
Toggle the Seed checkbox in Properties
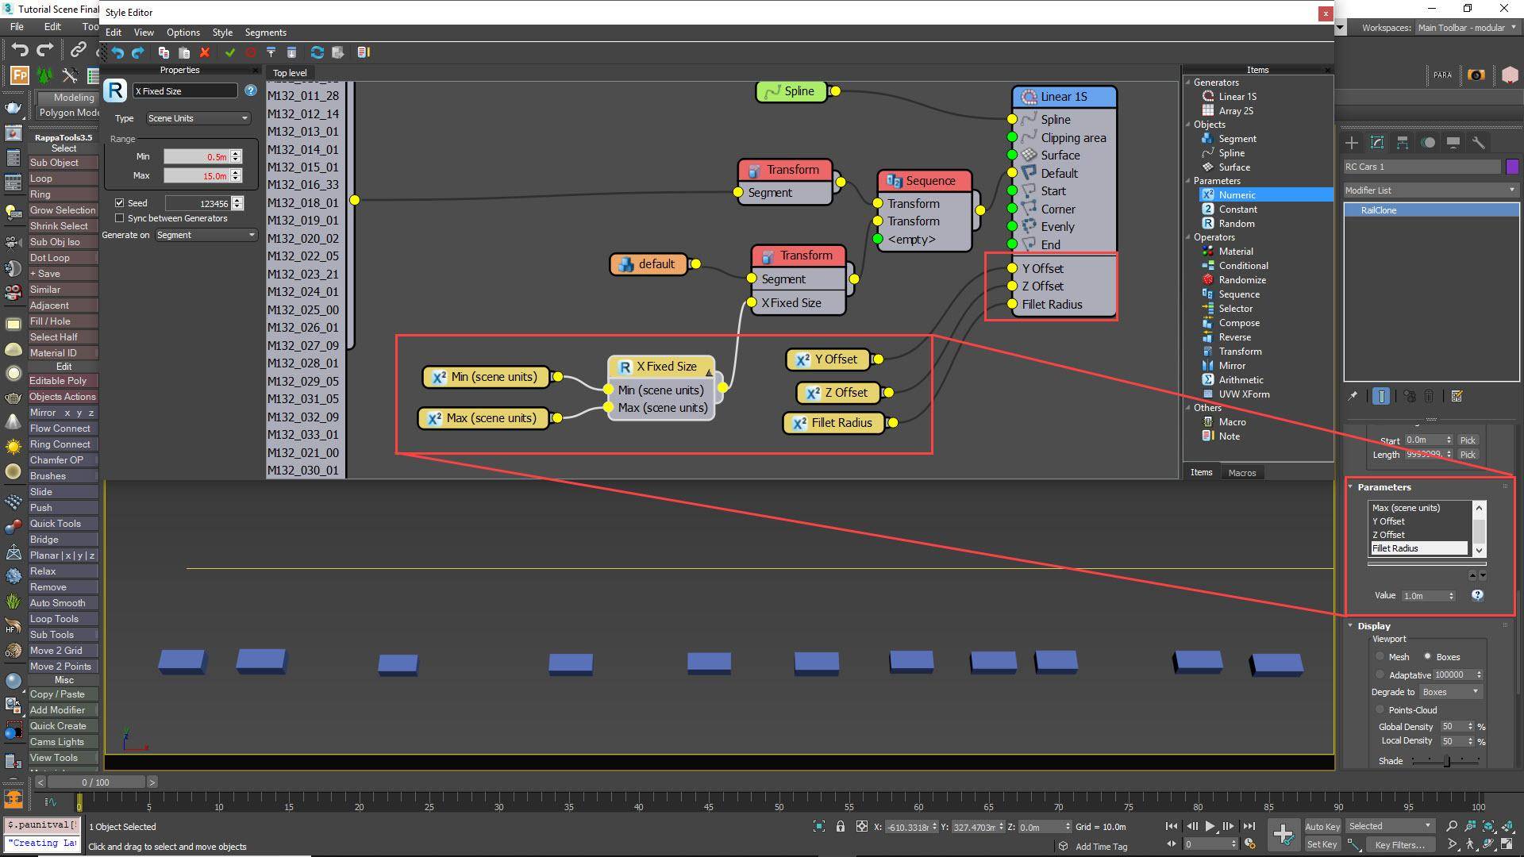coord(119,202)
